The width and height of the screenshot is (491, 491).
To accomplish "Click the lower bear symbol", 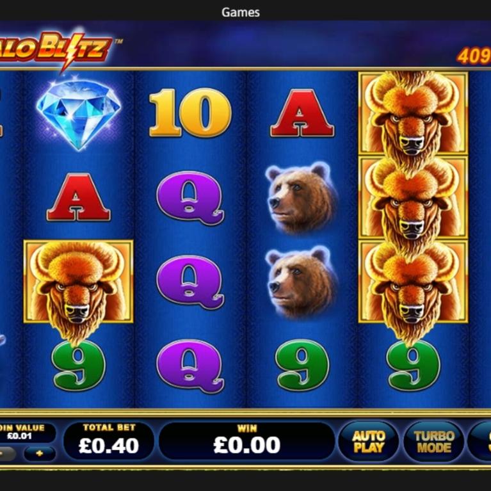I will click(x=301, y=282).
